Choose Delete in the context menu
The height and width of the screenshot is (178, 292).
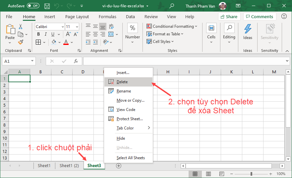click(x=129, y=82)
